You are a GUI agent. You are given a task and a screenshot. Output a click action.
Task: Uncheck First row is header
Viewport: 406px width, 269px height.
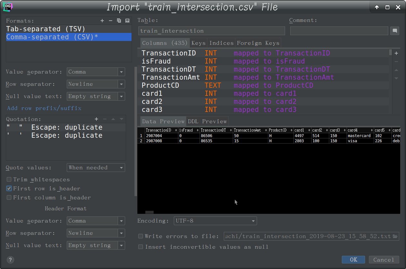pyautogui.click(x=9, y=188)
